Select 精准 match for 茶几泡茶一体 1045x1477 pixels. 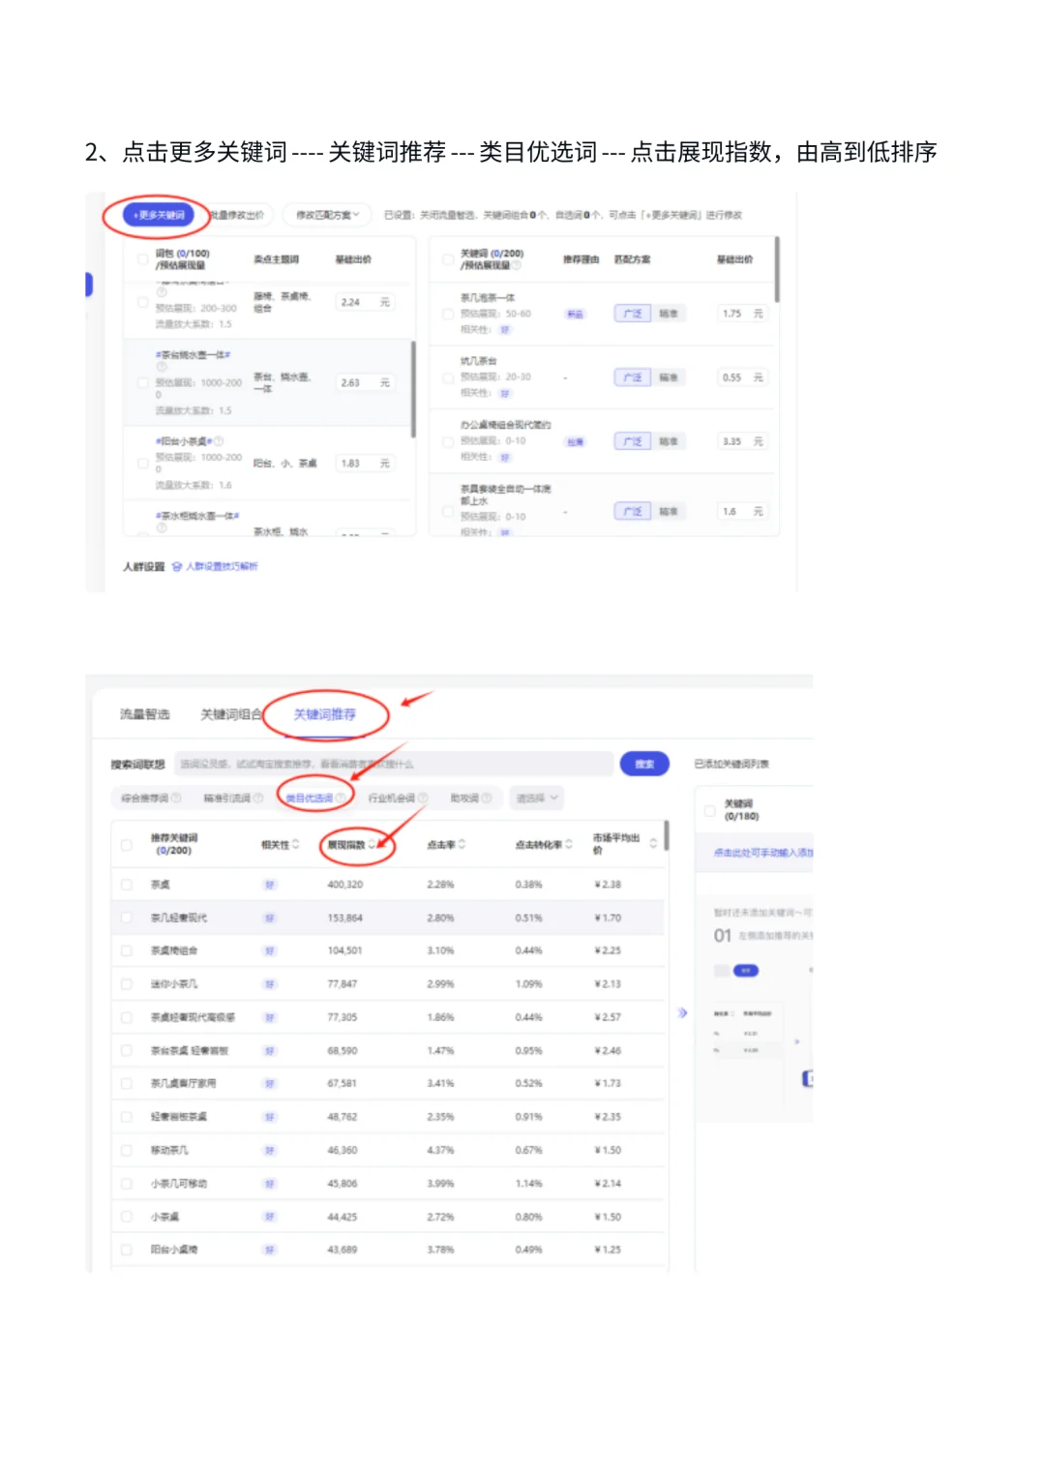pos(669,314)
